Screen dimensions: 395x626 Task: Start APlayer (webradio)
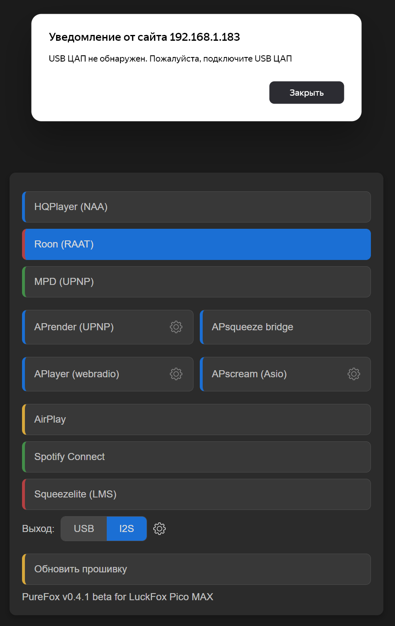click(96, 374)
